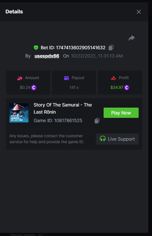Start the game with Play Now
This screenshot has width=152, height=236.
pyautogui.click(x=121, y=113)
